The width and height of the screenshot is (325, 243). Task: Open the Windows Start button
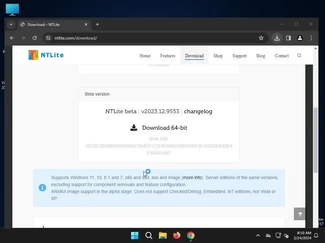coord(135,235)
